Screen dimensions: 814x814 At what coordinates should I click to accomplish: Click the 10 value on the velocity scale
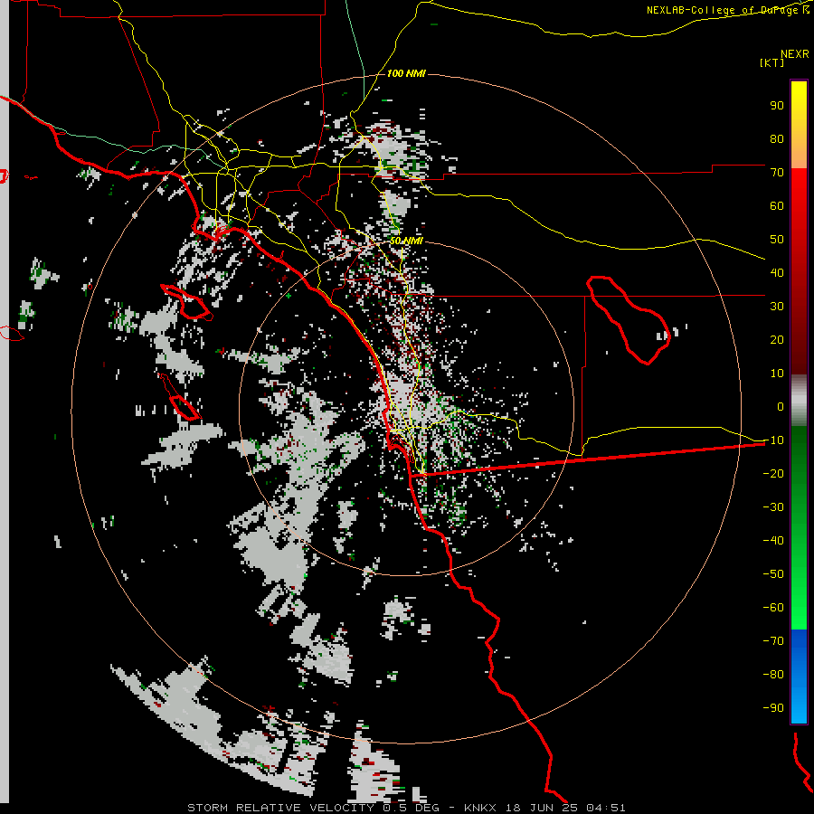coord(777,374)
